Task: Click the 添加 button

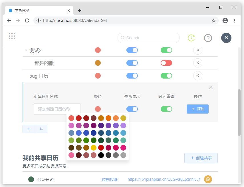Action: pyautogui.click(x=198, y=109)
